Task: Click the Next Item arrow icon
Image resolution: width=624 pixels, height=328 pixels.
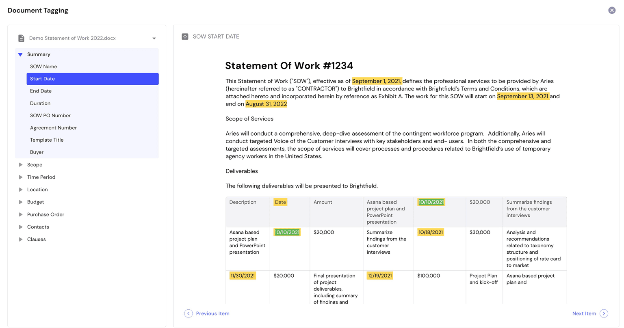Action: [x=604, y=313]
